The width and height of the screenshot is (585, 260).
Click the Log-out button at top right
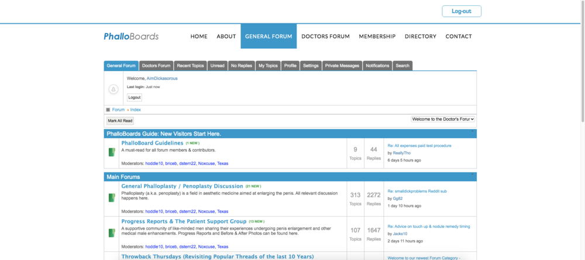[462, 11]
